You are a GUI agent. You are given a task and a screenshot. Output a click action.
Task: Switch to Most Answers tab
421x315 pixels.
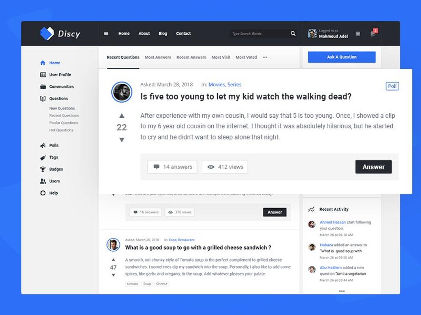click(158, 57)
